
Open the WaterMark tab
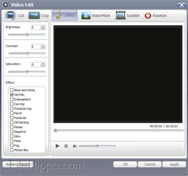(96, 15)
